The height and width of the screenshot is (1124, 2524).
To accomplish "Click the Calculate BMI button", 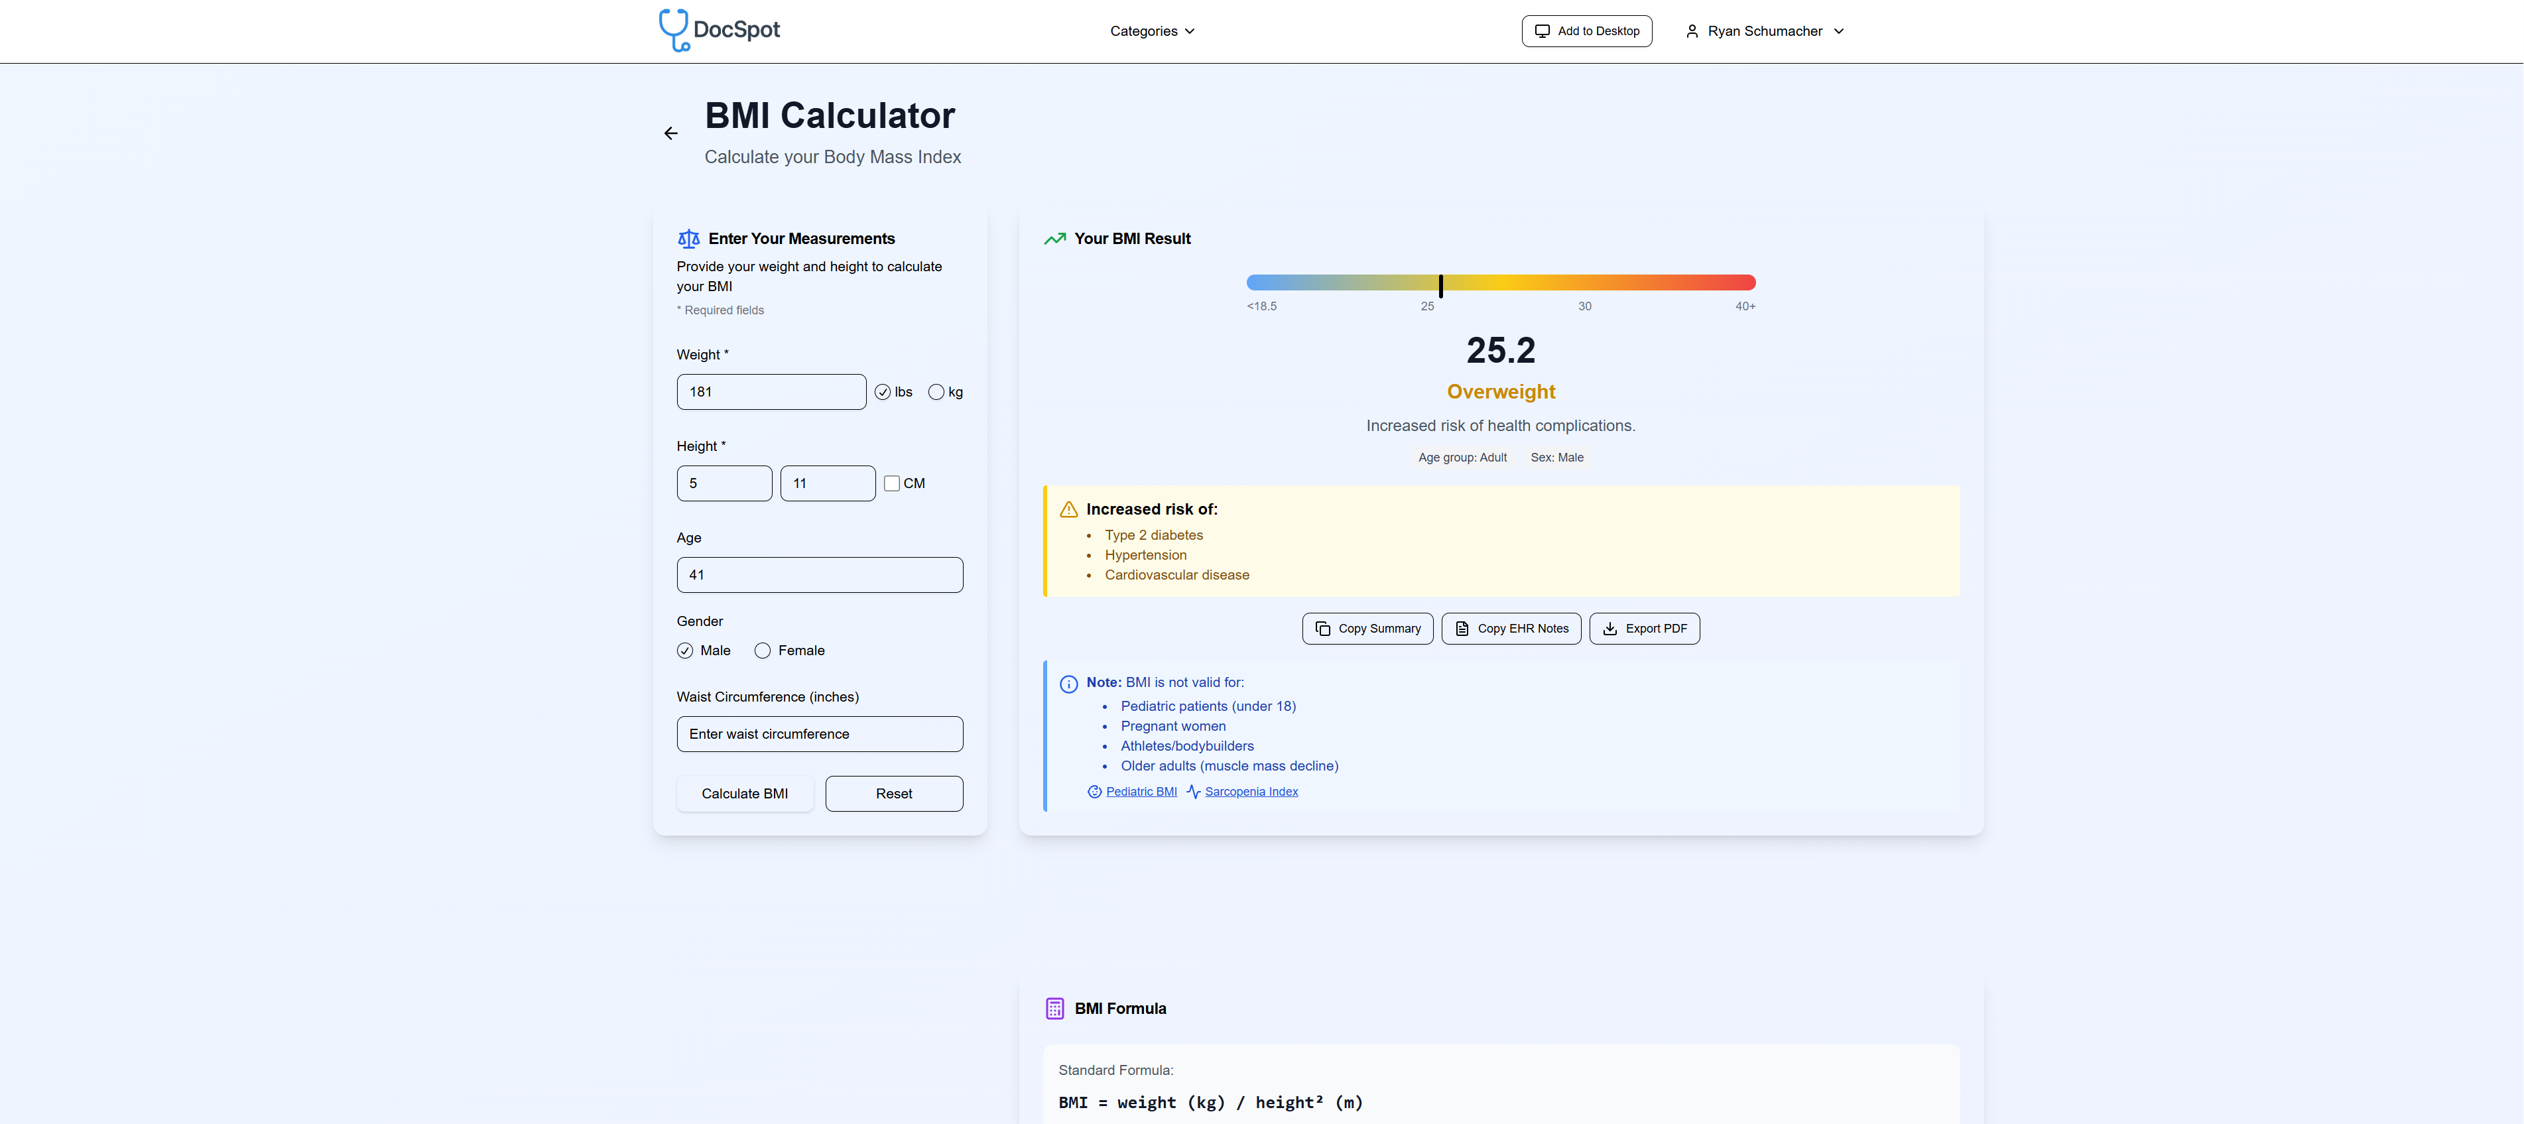I will (x=745, y=794).
